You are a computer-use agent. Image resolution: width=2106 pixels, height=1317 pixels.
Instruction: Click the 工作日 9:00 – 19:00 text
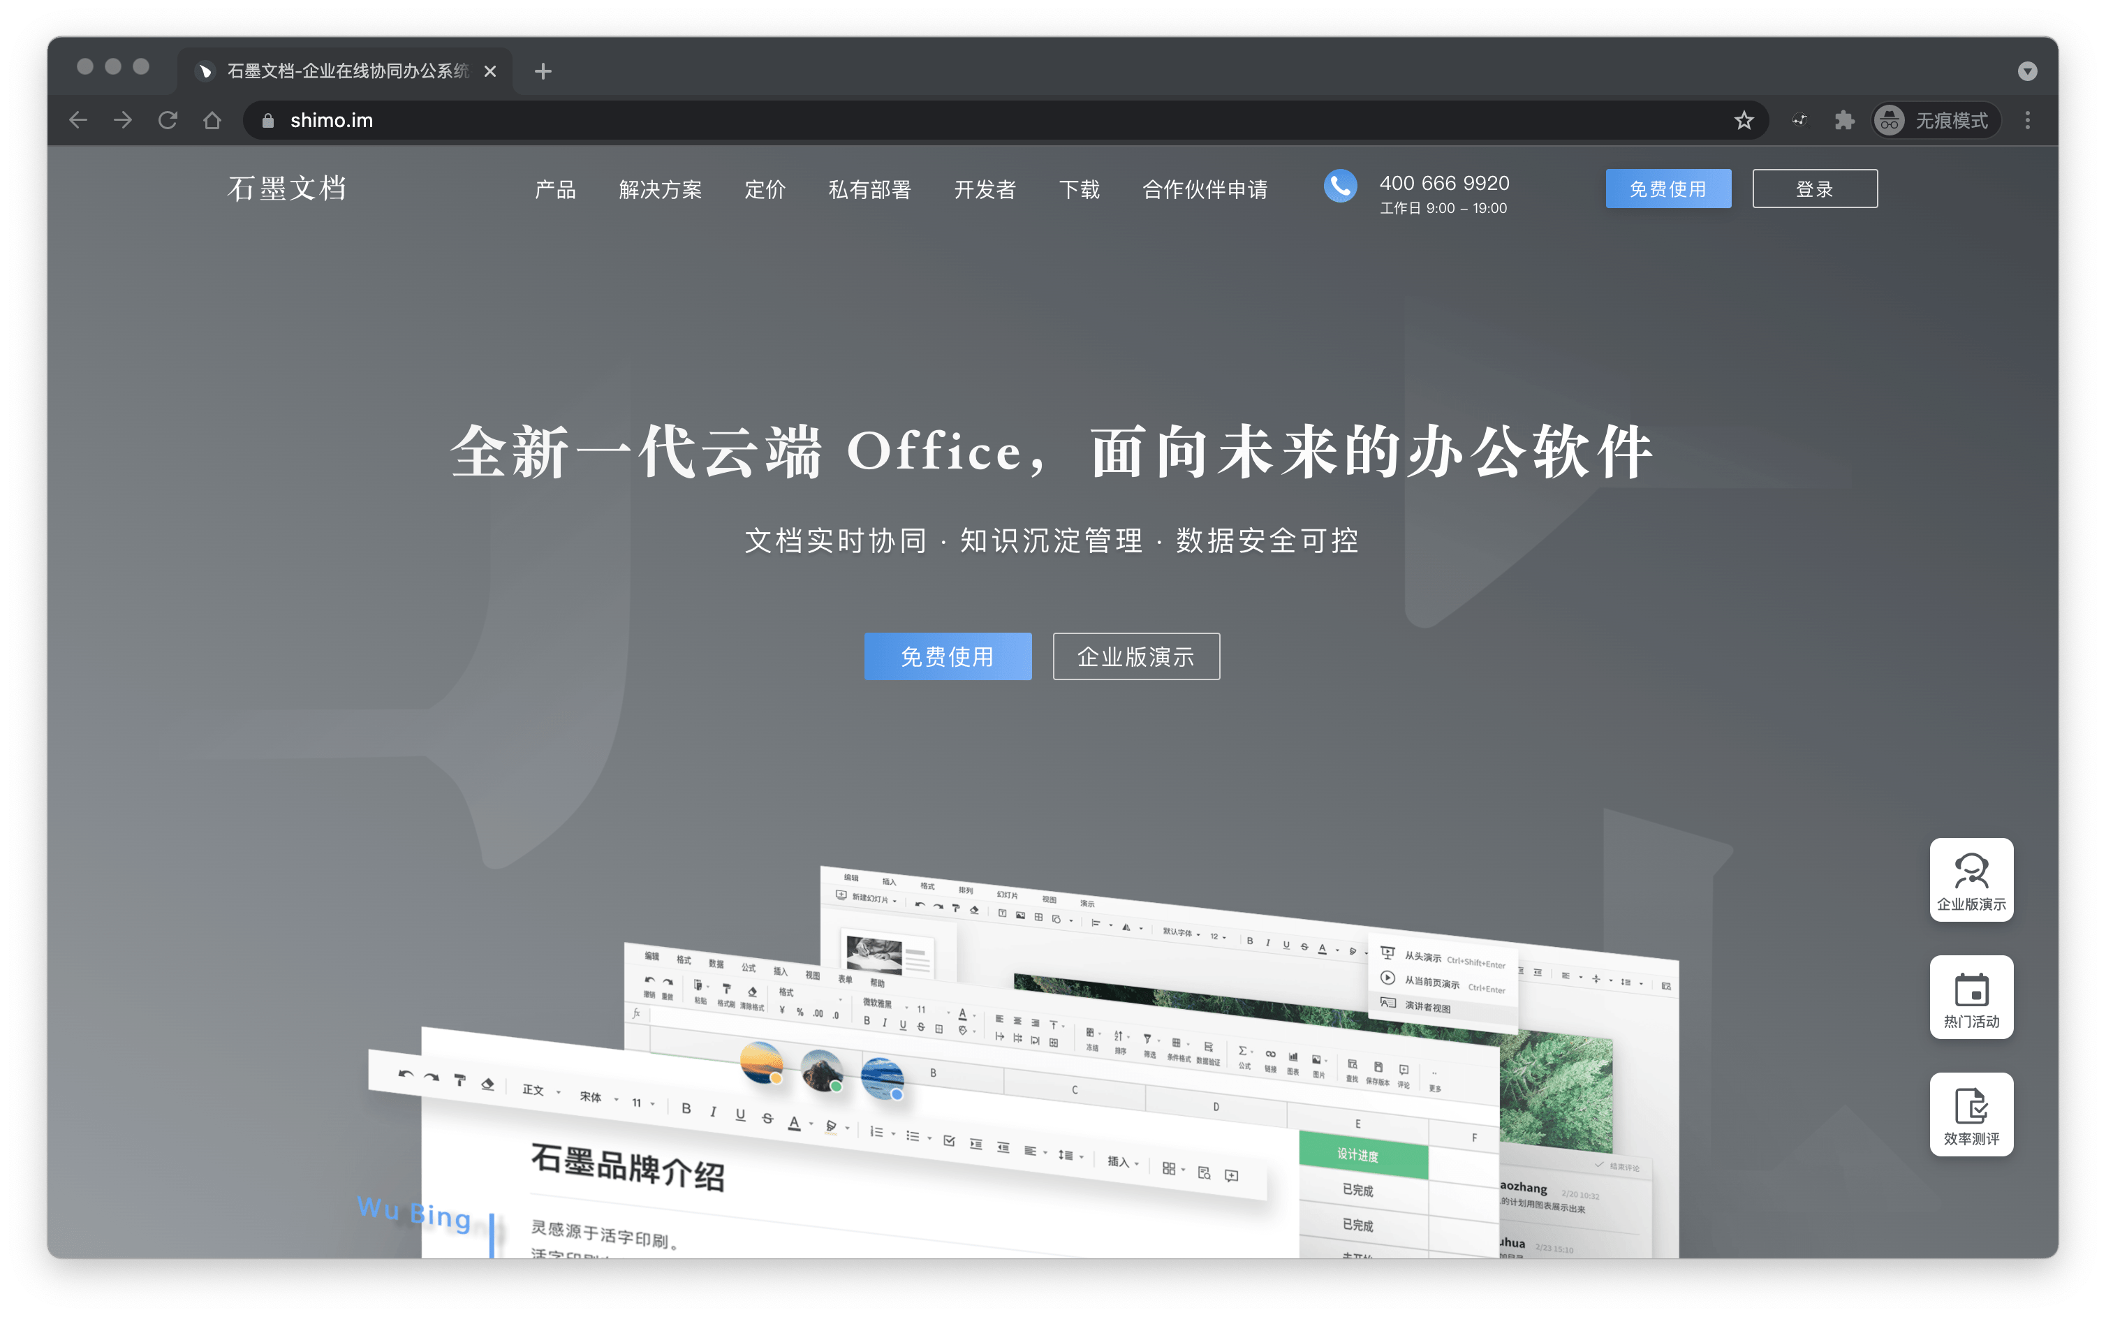[x=1443, y=208]
